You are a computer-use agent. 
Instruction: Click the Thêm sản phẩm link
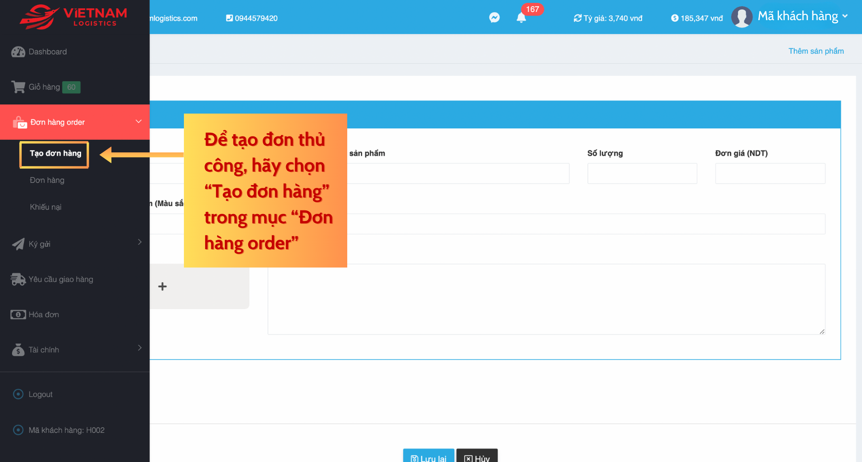click(x=816, y=51)
